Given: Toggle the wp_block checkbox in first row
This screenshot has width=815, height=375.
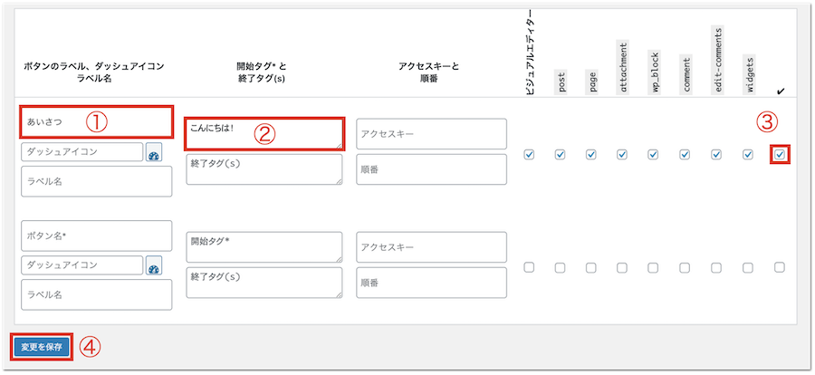Looking at the screenshot, I should [654, 154].
